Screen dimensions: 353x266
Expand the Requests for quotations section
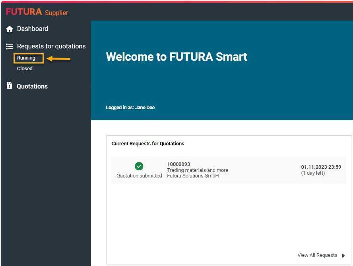(x=51, y=46)
